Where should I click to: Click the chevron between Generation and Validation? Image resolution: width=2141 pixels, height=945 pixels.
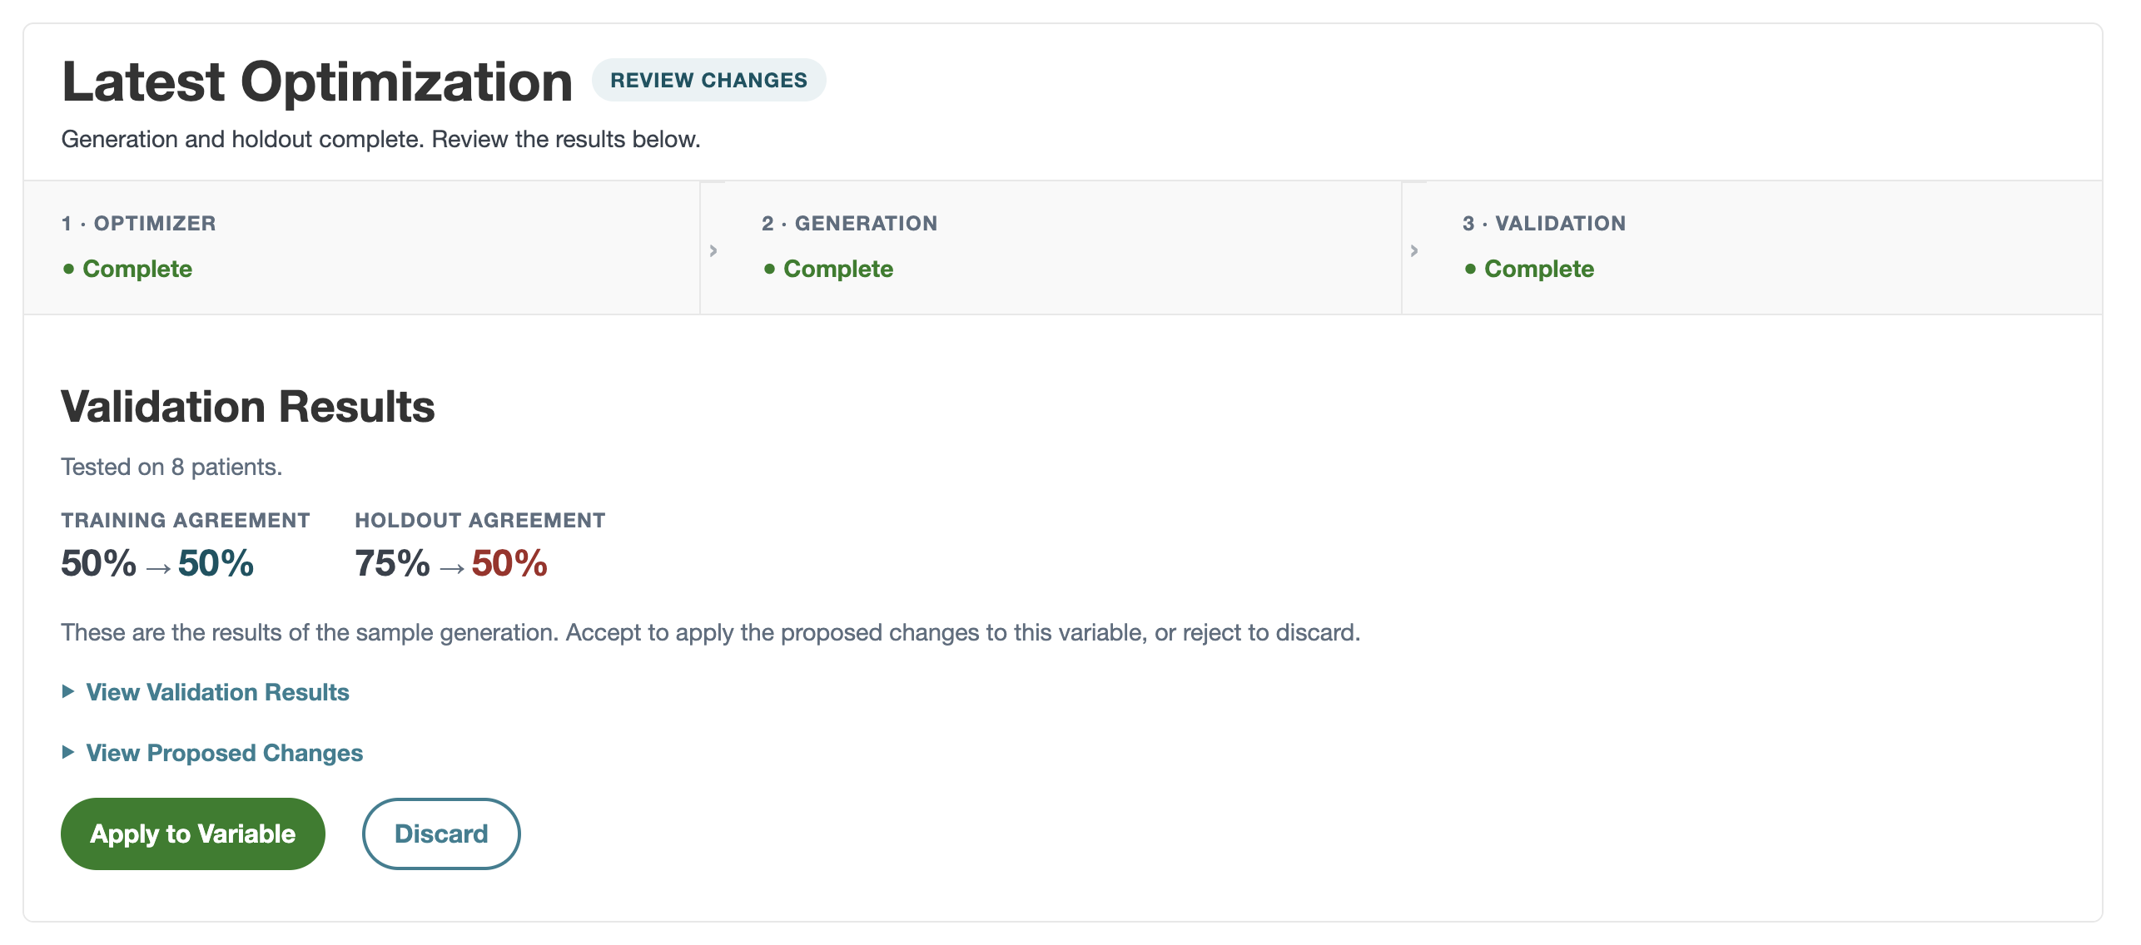click(x=1414, y=250)
